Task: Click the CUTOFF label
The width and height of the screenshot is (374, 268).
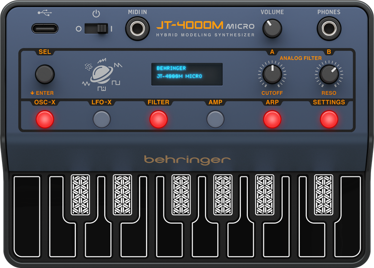Action: (272, 93)
